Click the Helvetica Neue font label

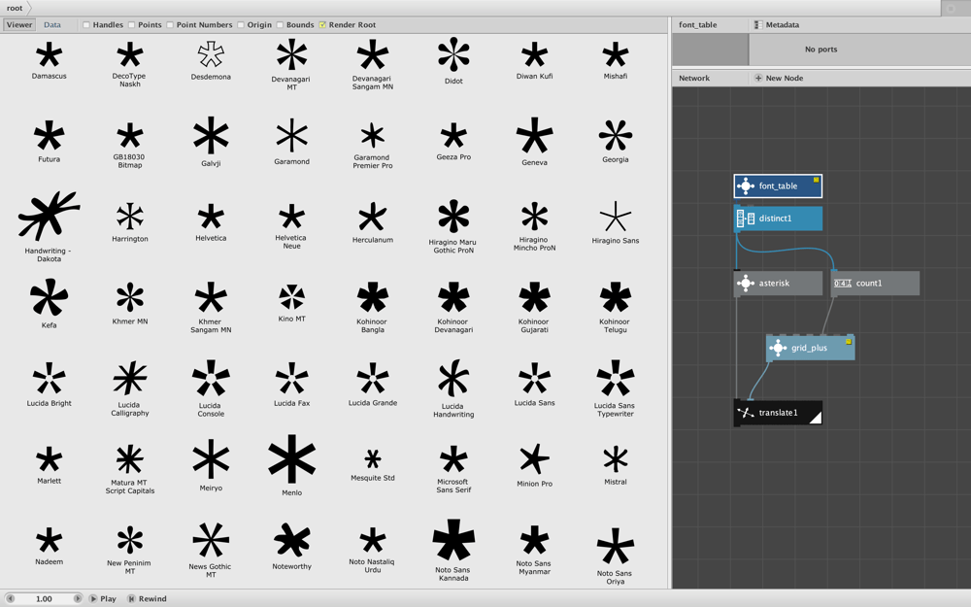point(291,242)
